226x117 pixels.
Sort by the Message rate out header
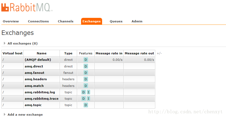pyautogui.click(x=139, y=53)
